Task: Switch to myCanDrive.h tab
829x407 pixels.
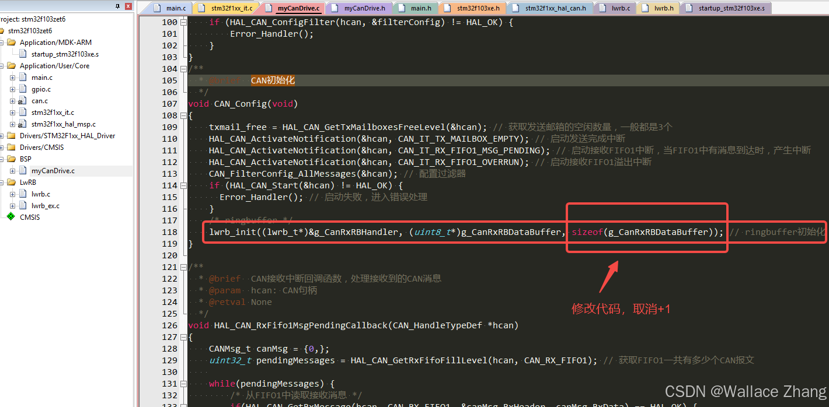Action: click(x=359, y=8)
